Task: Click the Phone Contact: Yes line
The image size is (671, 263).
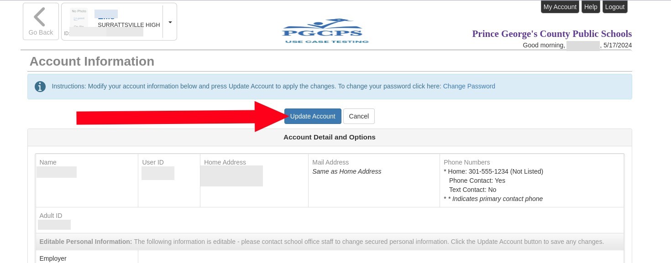Action: click(477, 180)
